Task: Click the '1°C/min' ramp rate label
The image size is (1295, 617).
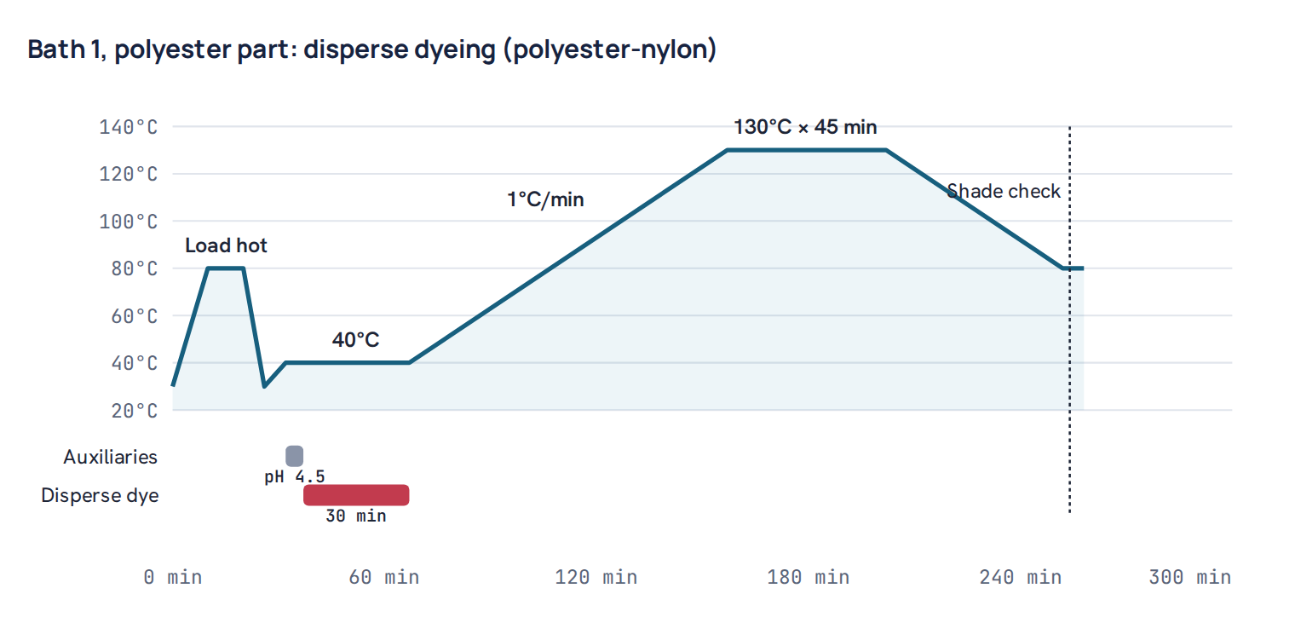Action: coord(545,200)
